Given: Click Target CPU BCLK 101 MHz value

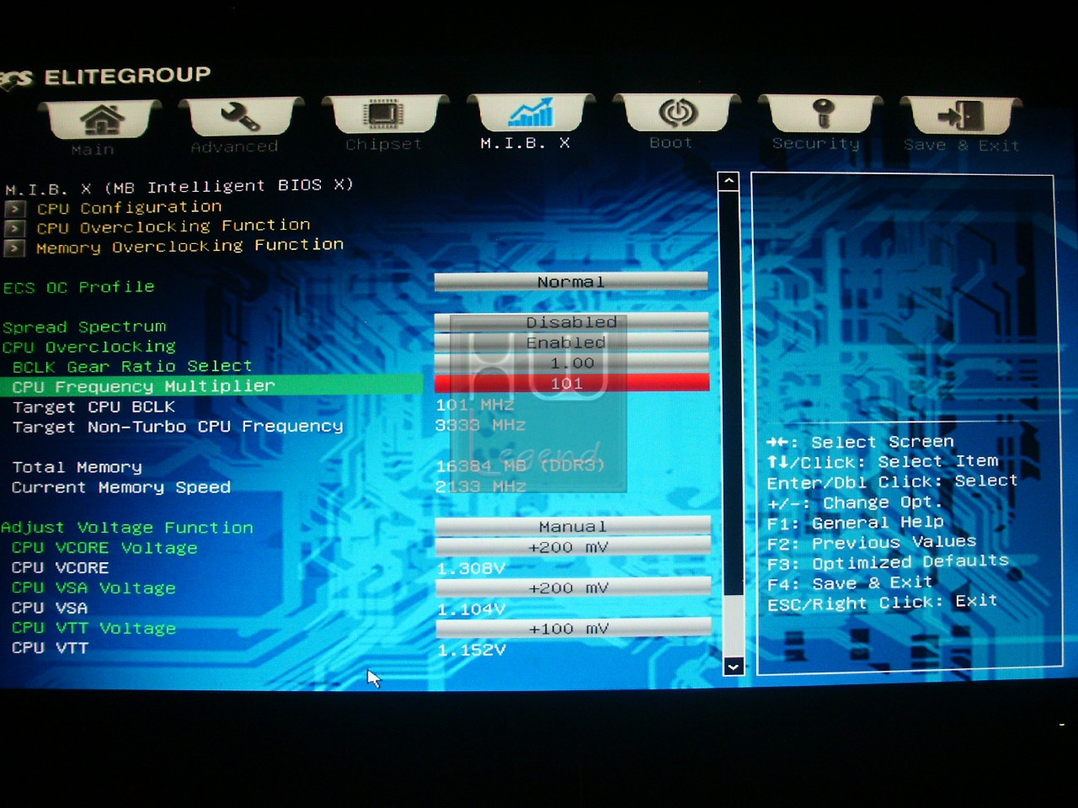Looking at the screenshot, I should coord(475,405).
